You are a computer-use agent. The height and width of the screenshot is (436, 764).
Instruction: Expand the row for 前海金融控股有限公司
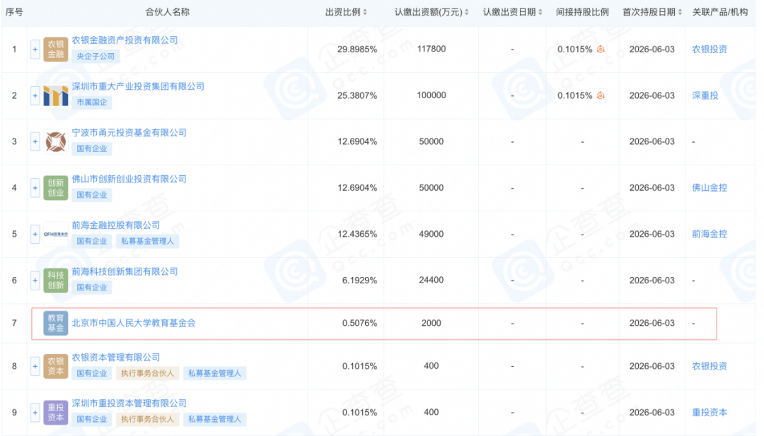[x=35, y=234]
